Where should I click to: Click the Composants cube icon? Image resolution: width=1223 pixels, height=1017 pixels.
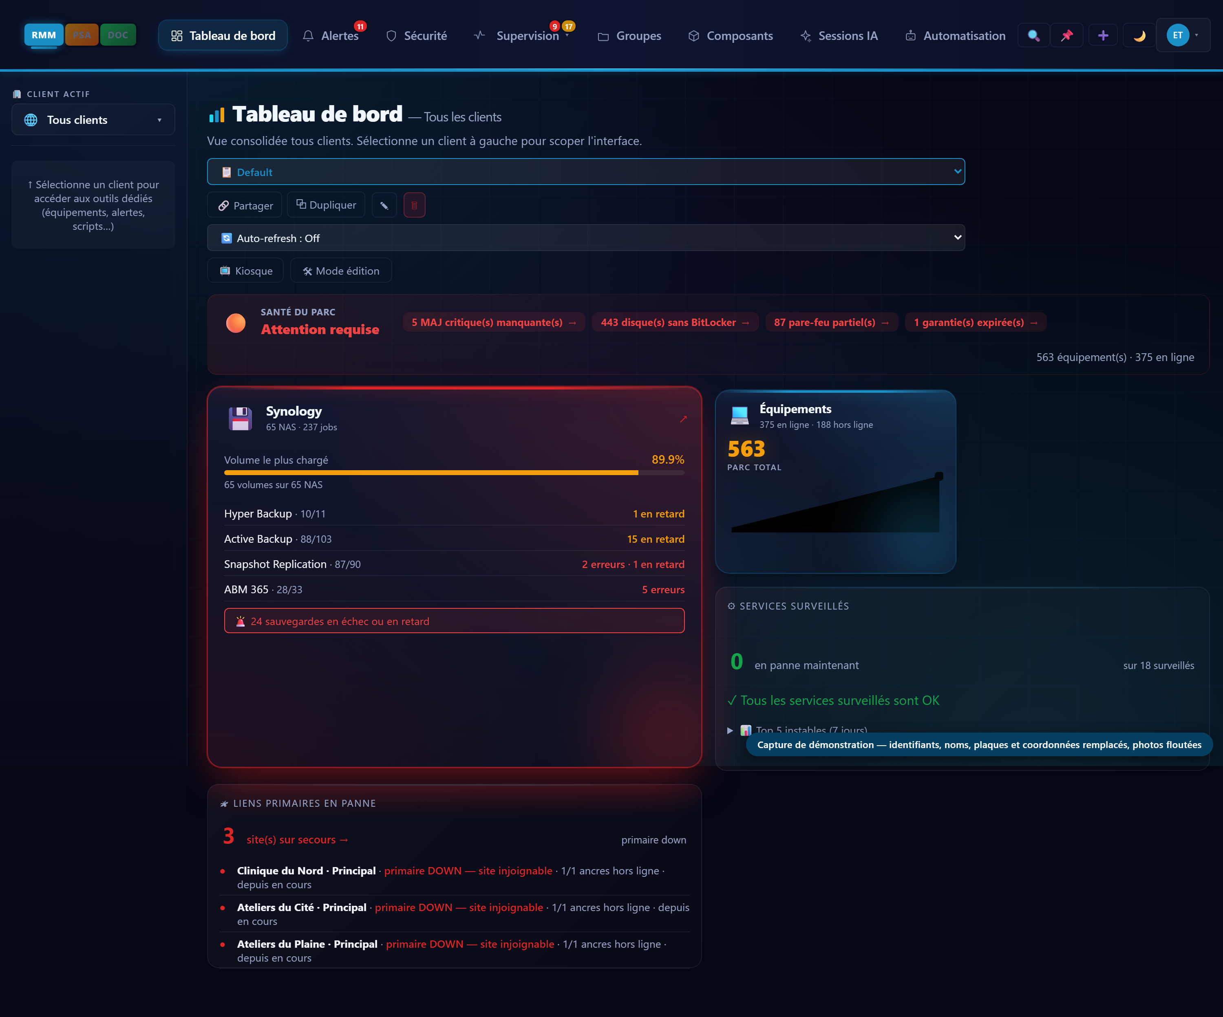pyautogui.click(x=693, y=36)
